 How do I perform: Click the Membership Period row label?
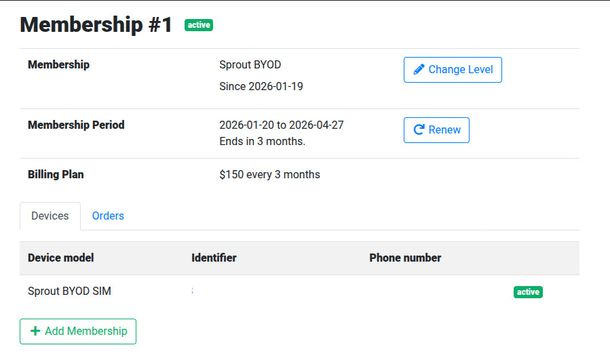[x=76, y=125]
